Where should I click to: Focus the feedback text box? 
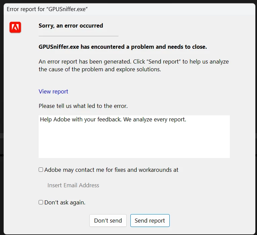pos(134,136)
